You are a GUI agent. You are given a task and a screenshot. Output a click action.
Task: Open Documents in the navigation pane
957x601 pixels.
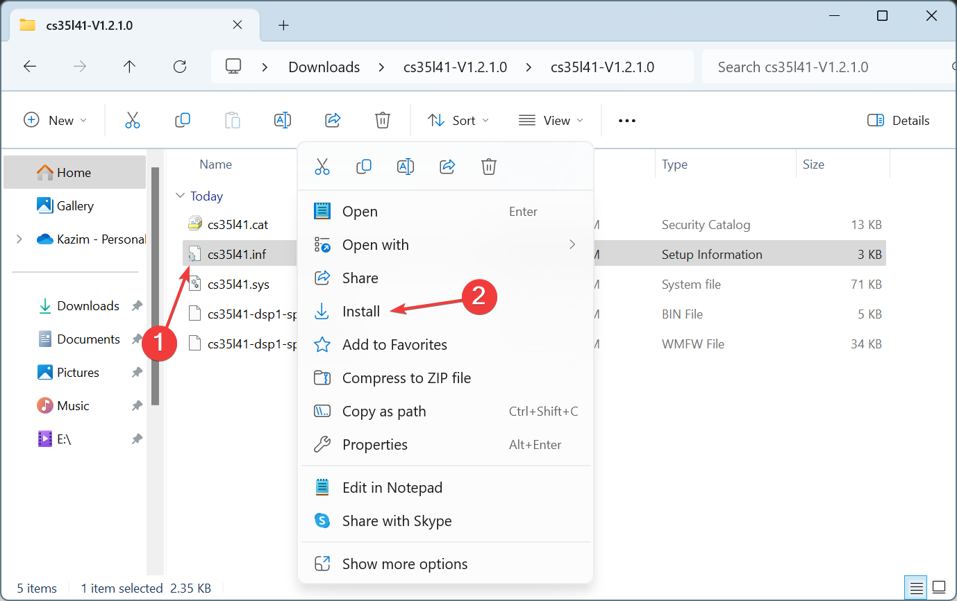click(75, 339)
